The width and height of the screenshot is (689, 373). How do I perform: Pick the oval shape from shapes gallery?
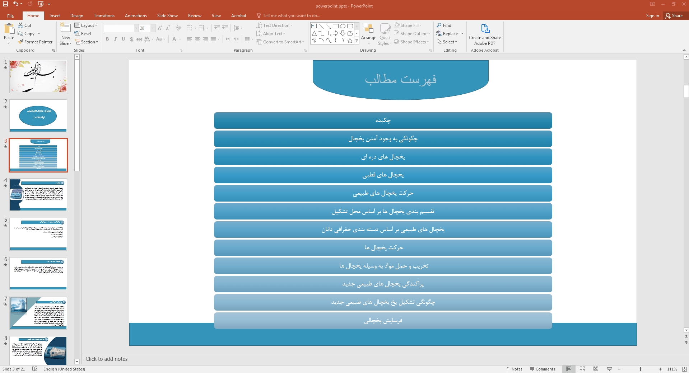click(343, 26)
